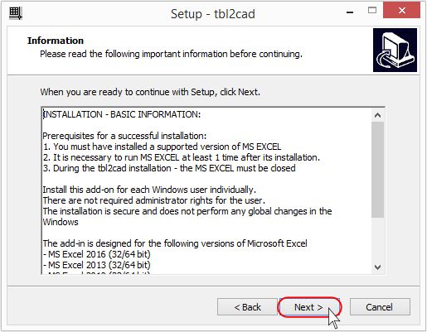
Task: Click the 'MS Excel 2016 (32/64 bit)' line
Action: click(x=97, y=254)
